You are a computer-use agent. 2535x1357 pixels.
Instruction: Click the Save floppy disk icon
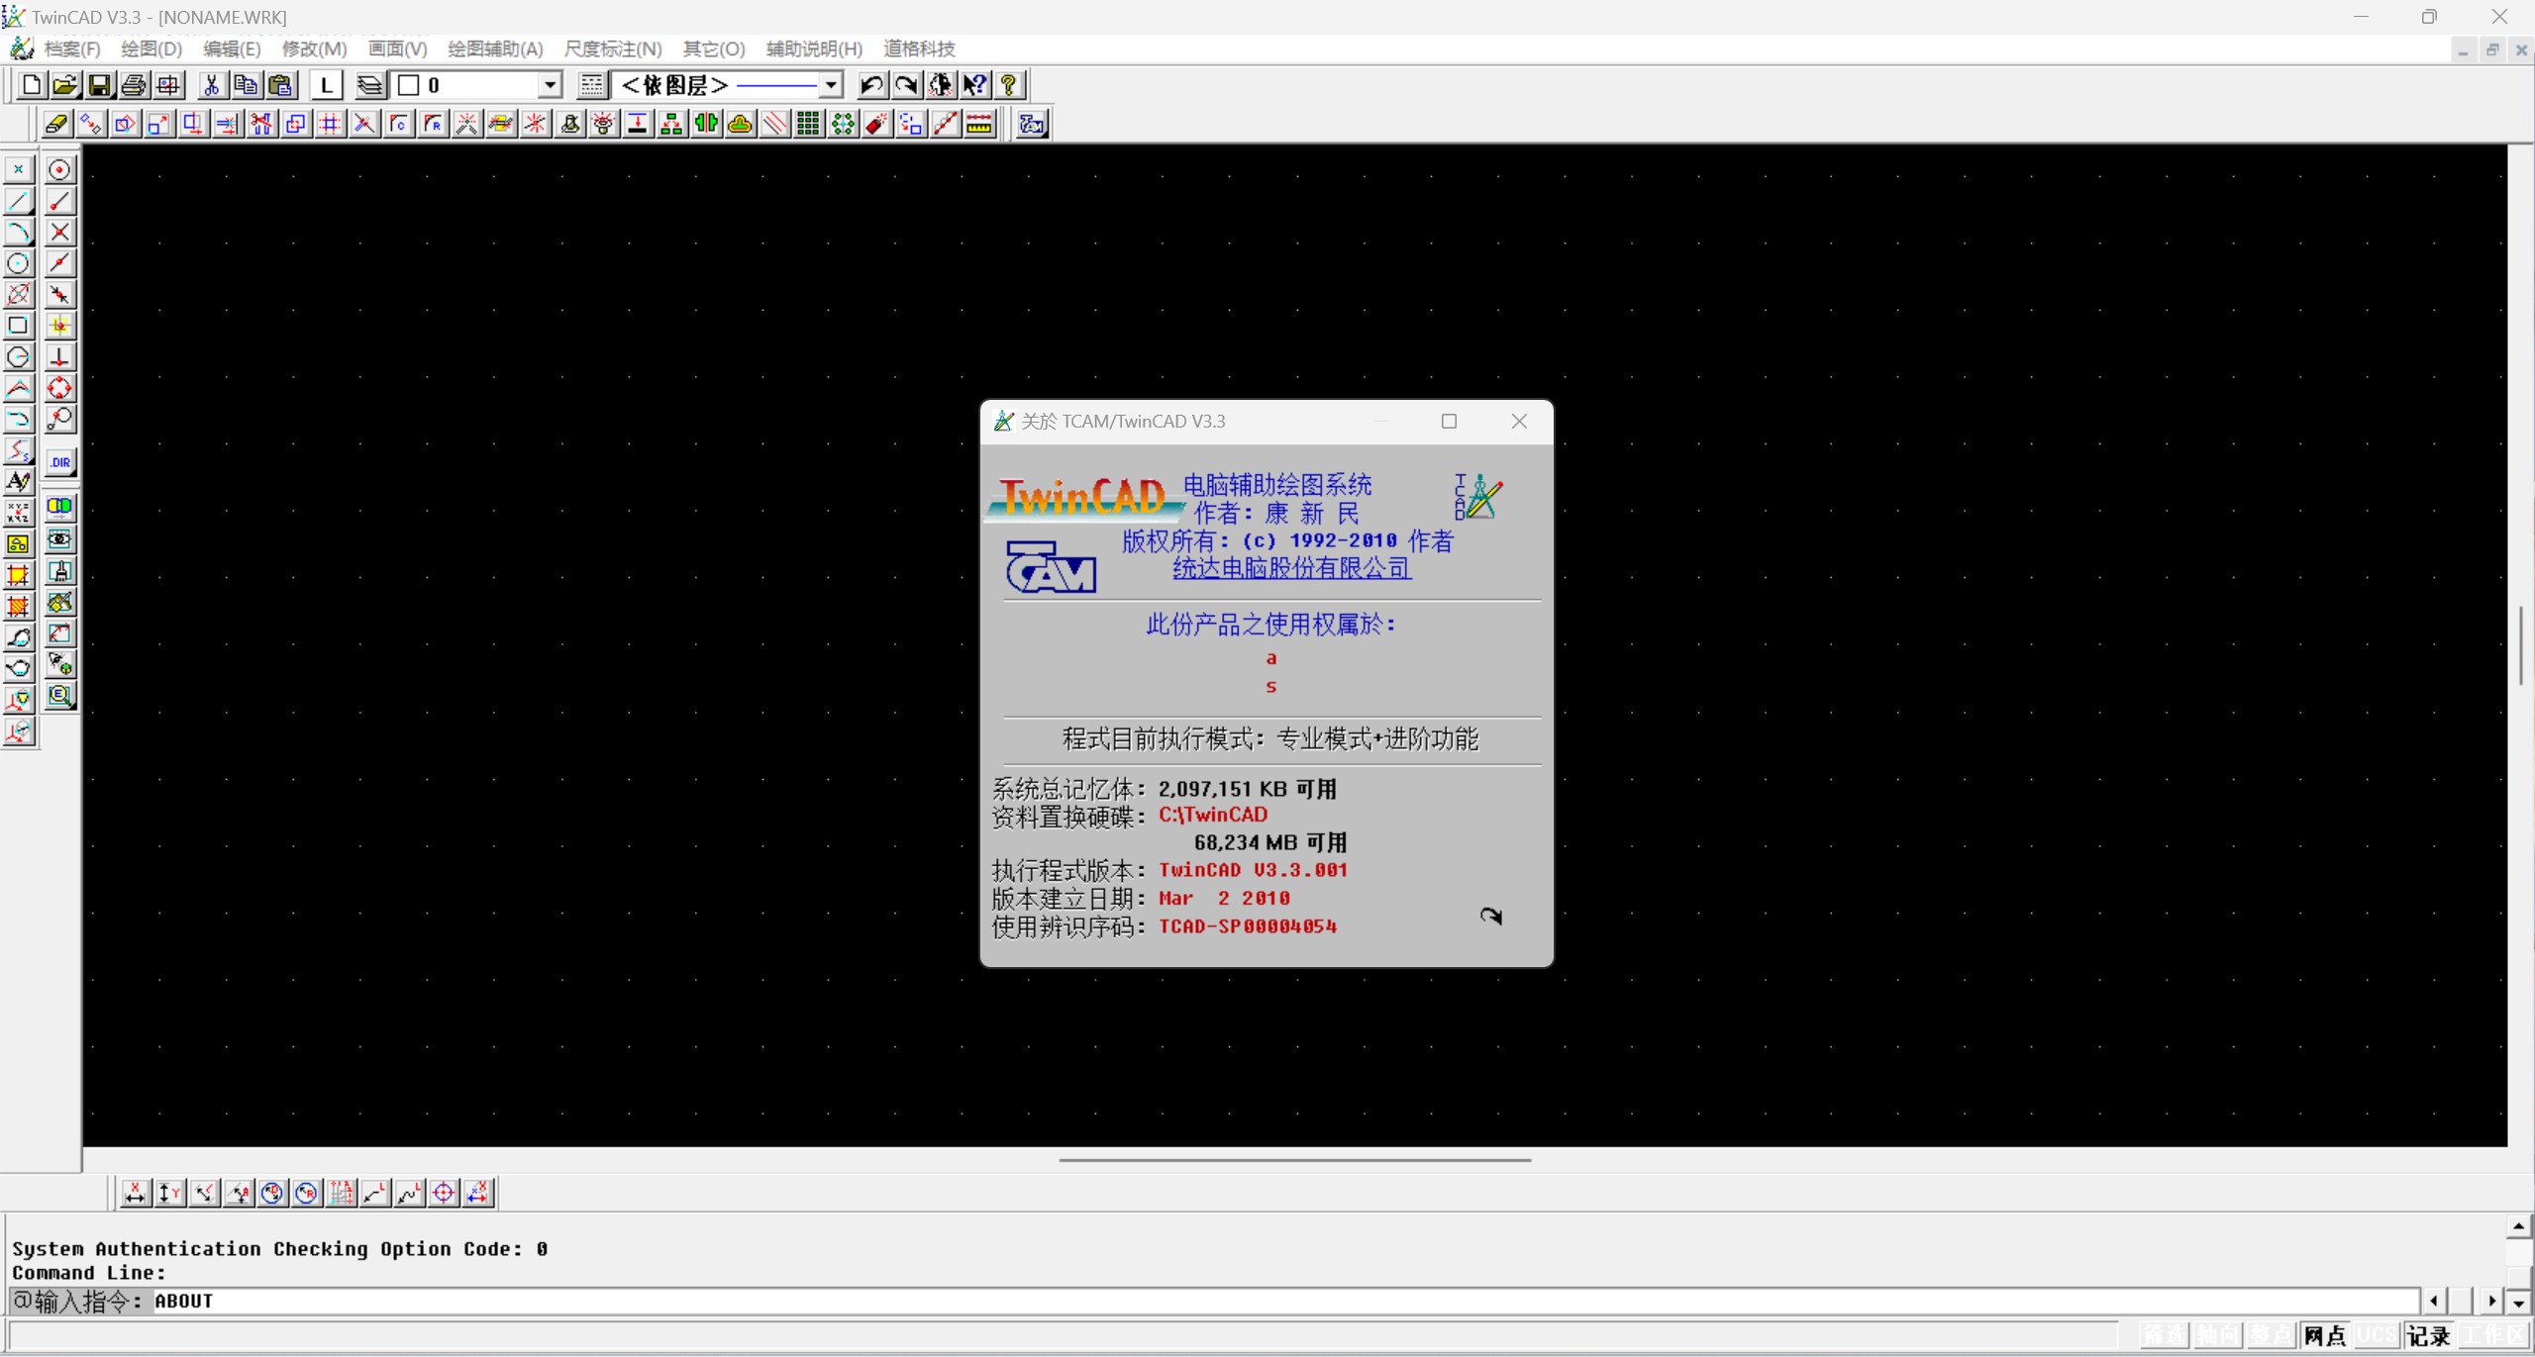tap(99, 85)
